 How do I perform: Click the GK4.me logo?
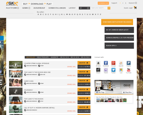[x=12, y=4]
